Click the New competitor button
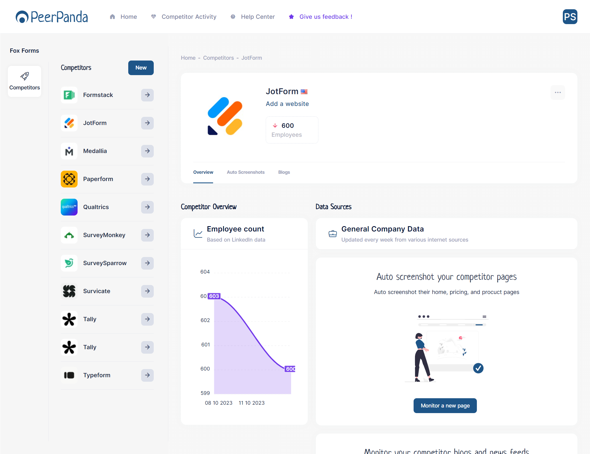The image size is (590, 454). 141,68
